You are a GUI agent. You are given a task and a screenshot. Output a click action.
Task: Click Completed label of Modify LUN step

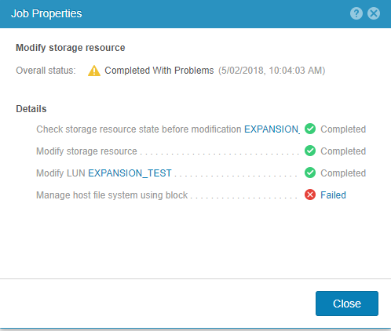(343, 173)
